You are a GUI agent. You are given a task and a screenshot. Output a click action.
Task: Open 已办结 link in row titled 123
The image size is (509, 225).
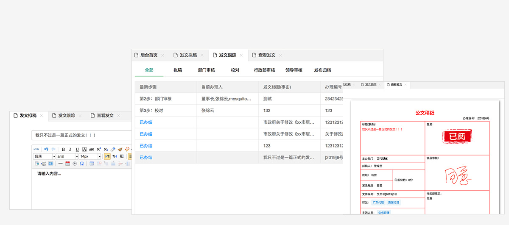146,145
